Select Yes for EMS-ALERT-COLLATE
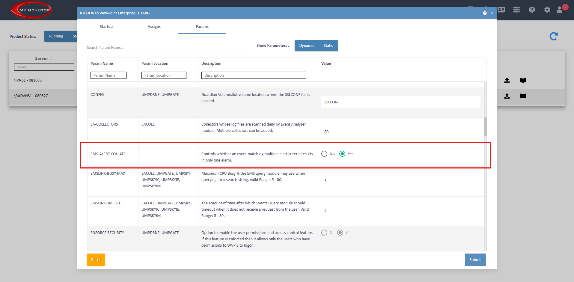This screenshot has width=574, height=282. [x=342, y=154]
